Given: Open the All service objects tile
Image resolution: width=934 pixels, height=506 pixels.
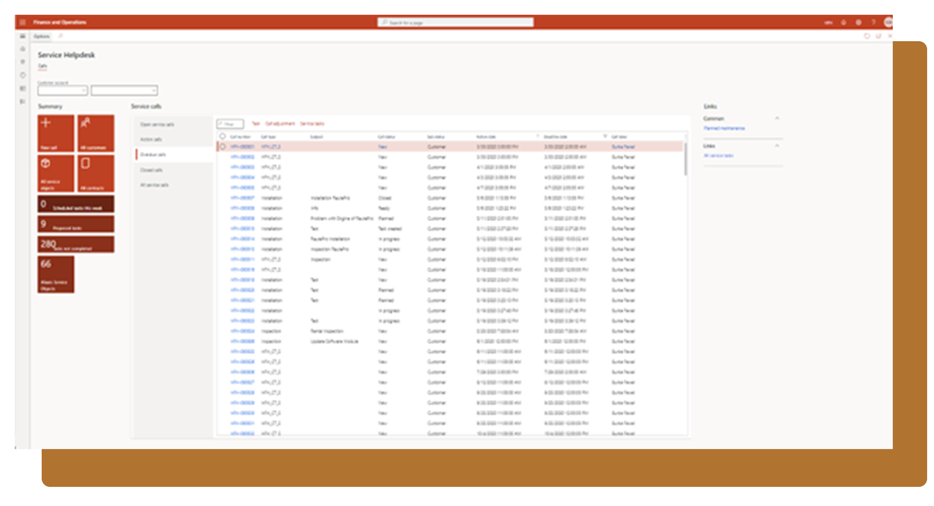Looking at the screenshot, I should pyautogui.click(x=56, y=174).
